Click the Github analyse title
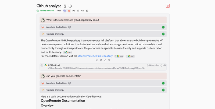 coord(49,6)
